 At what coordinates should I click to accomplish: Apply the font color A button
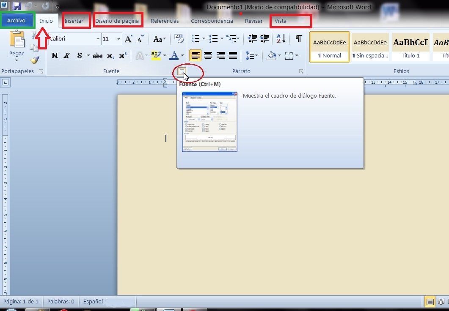(x=174, y=55)
